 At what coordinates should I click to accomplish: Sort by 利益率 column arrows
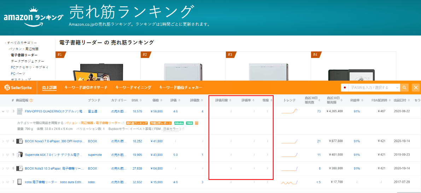[362, 100]
